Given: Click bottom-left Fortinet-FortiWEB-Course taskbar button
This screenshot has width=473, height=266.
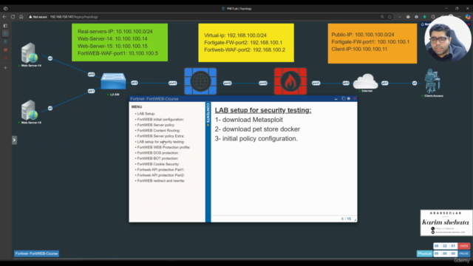Looking at the screenshot, I should point(36,253).
